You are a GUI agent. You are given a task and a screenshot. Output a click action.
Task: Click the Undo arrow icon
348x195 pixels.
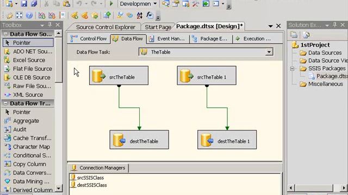tap(79, 3)
